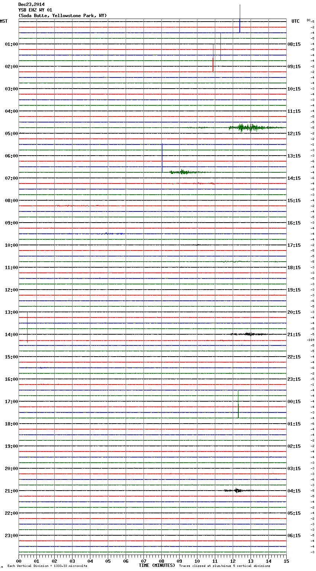316x571 pixels.
Task: Click the red spike just after 14:00 MST
Action: pos(28,328)
